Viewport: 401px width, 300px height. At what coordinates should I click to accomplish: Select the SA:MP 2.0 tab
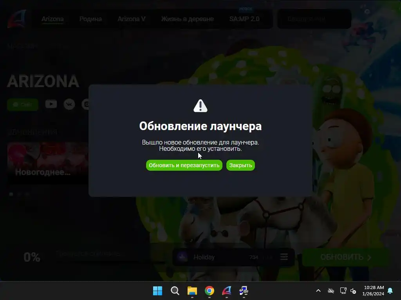click(244, 19)
